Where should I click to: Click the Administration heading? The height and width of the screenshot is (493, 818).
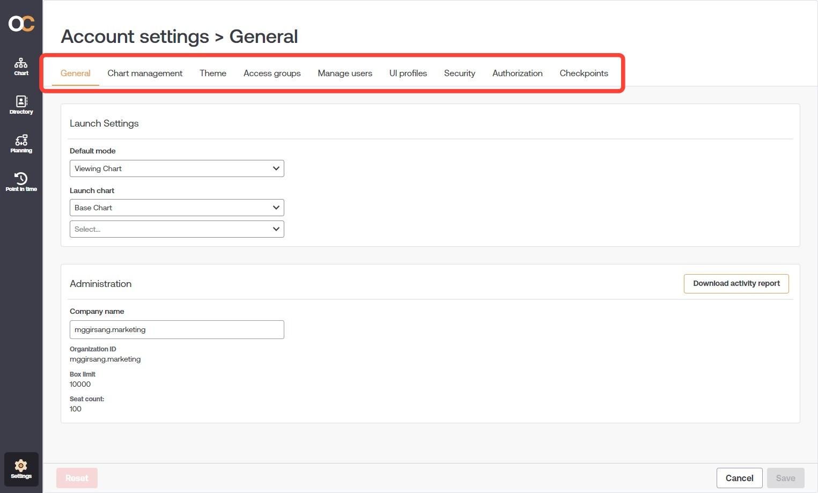100,284
